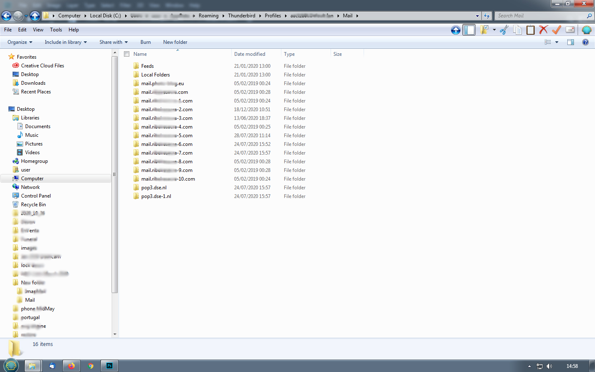Click the blue Up arrow in Classic Shell toolbar
This screenshot has width=595, height=372.
[x=456, y=30]
